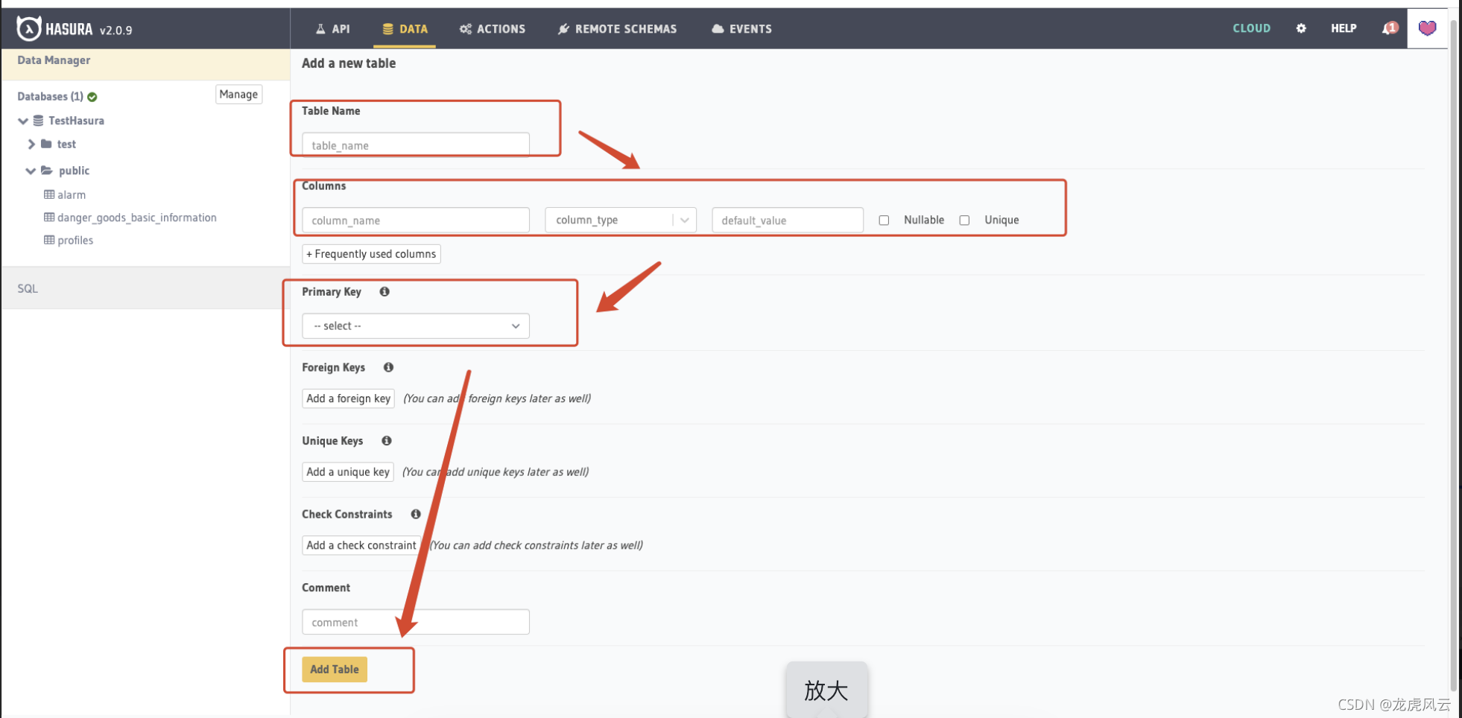1462x718 pixels.
Task: Open the Primary Key select dropdown
Action: 416,325
